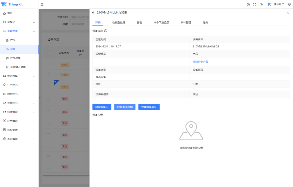Open the language translation icon
This screenshot has height=187, width=293.
pos(262,5)
